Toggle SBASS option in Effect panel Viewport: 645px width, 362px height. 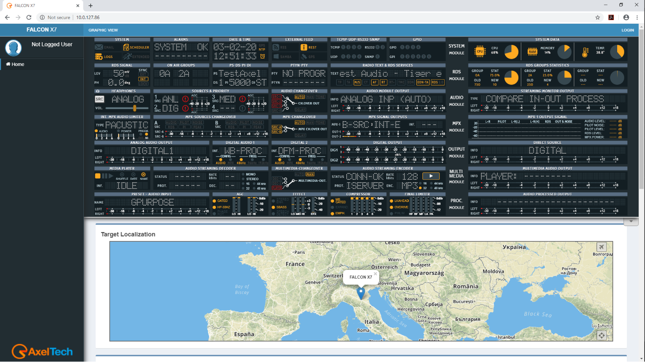(279, 207)
